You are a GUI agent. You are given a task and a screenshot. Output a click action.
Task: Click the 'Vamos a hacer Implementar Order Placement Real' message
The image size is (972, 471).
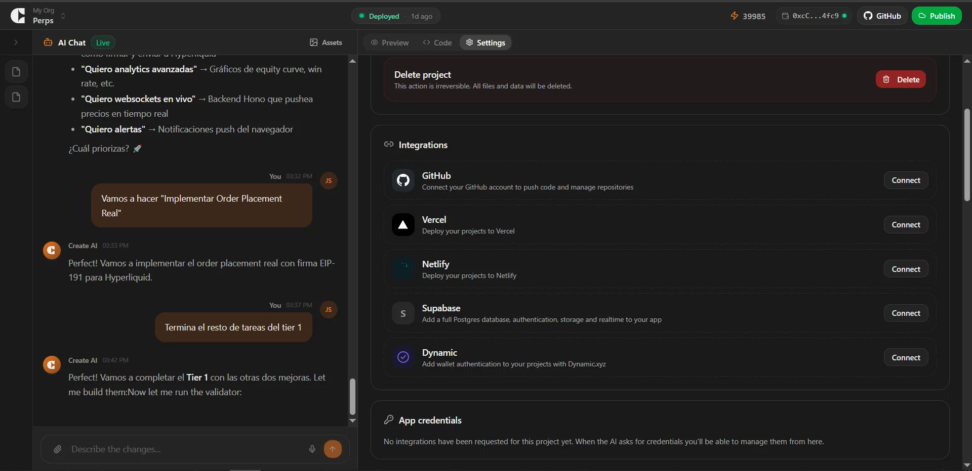point(201,206)
